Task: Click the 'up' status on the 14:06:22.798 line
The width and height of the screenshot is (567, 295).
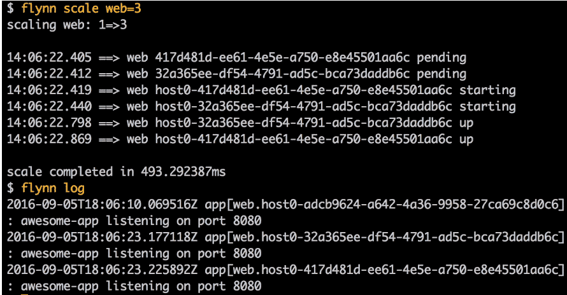Action: pyautogui.click(x=466, y=123)
